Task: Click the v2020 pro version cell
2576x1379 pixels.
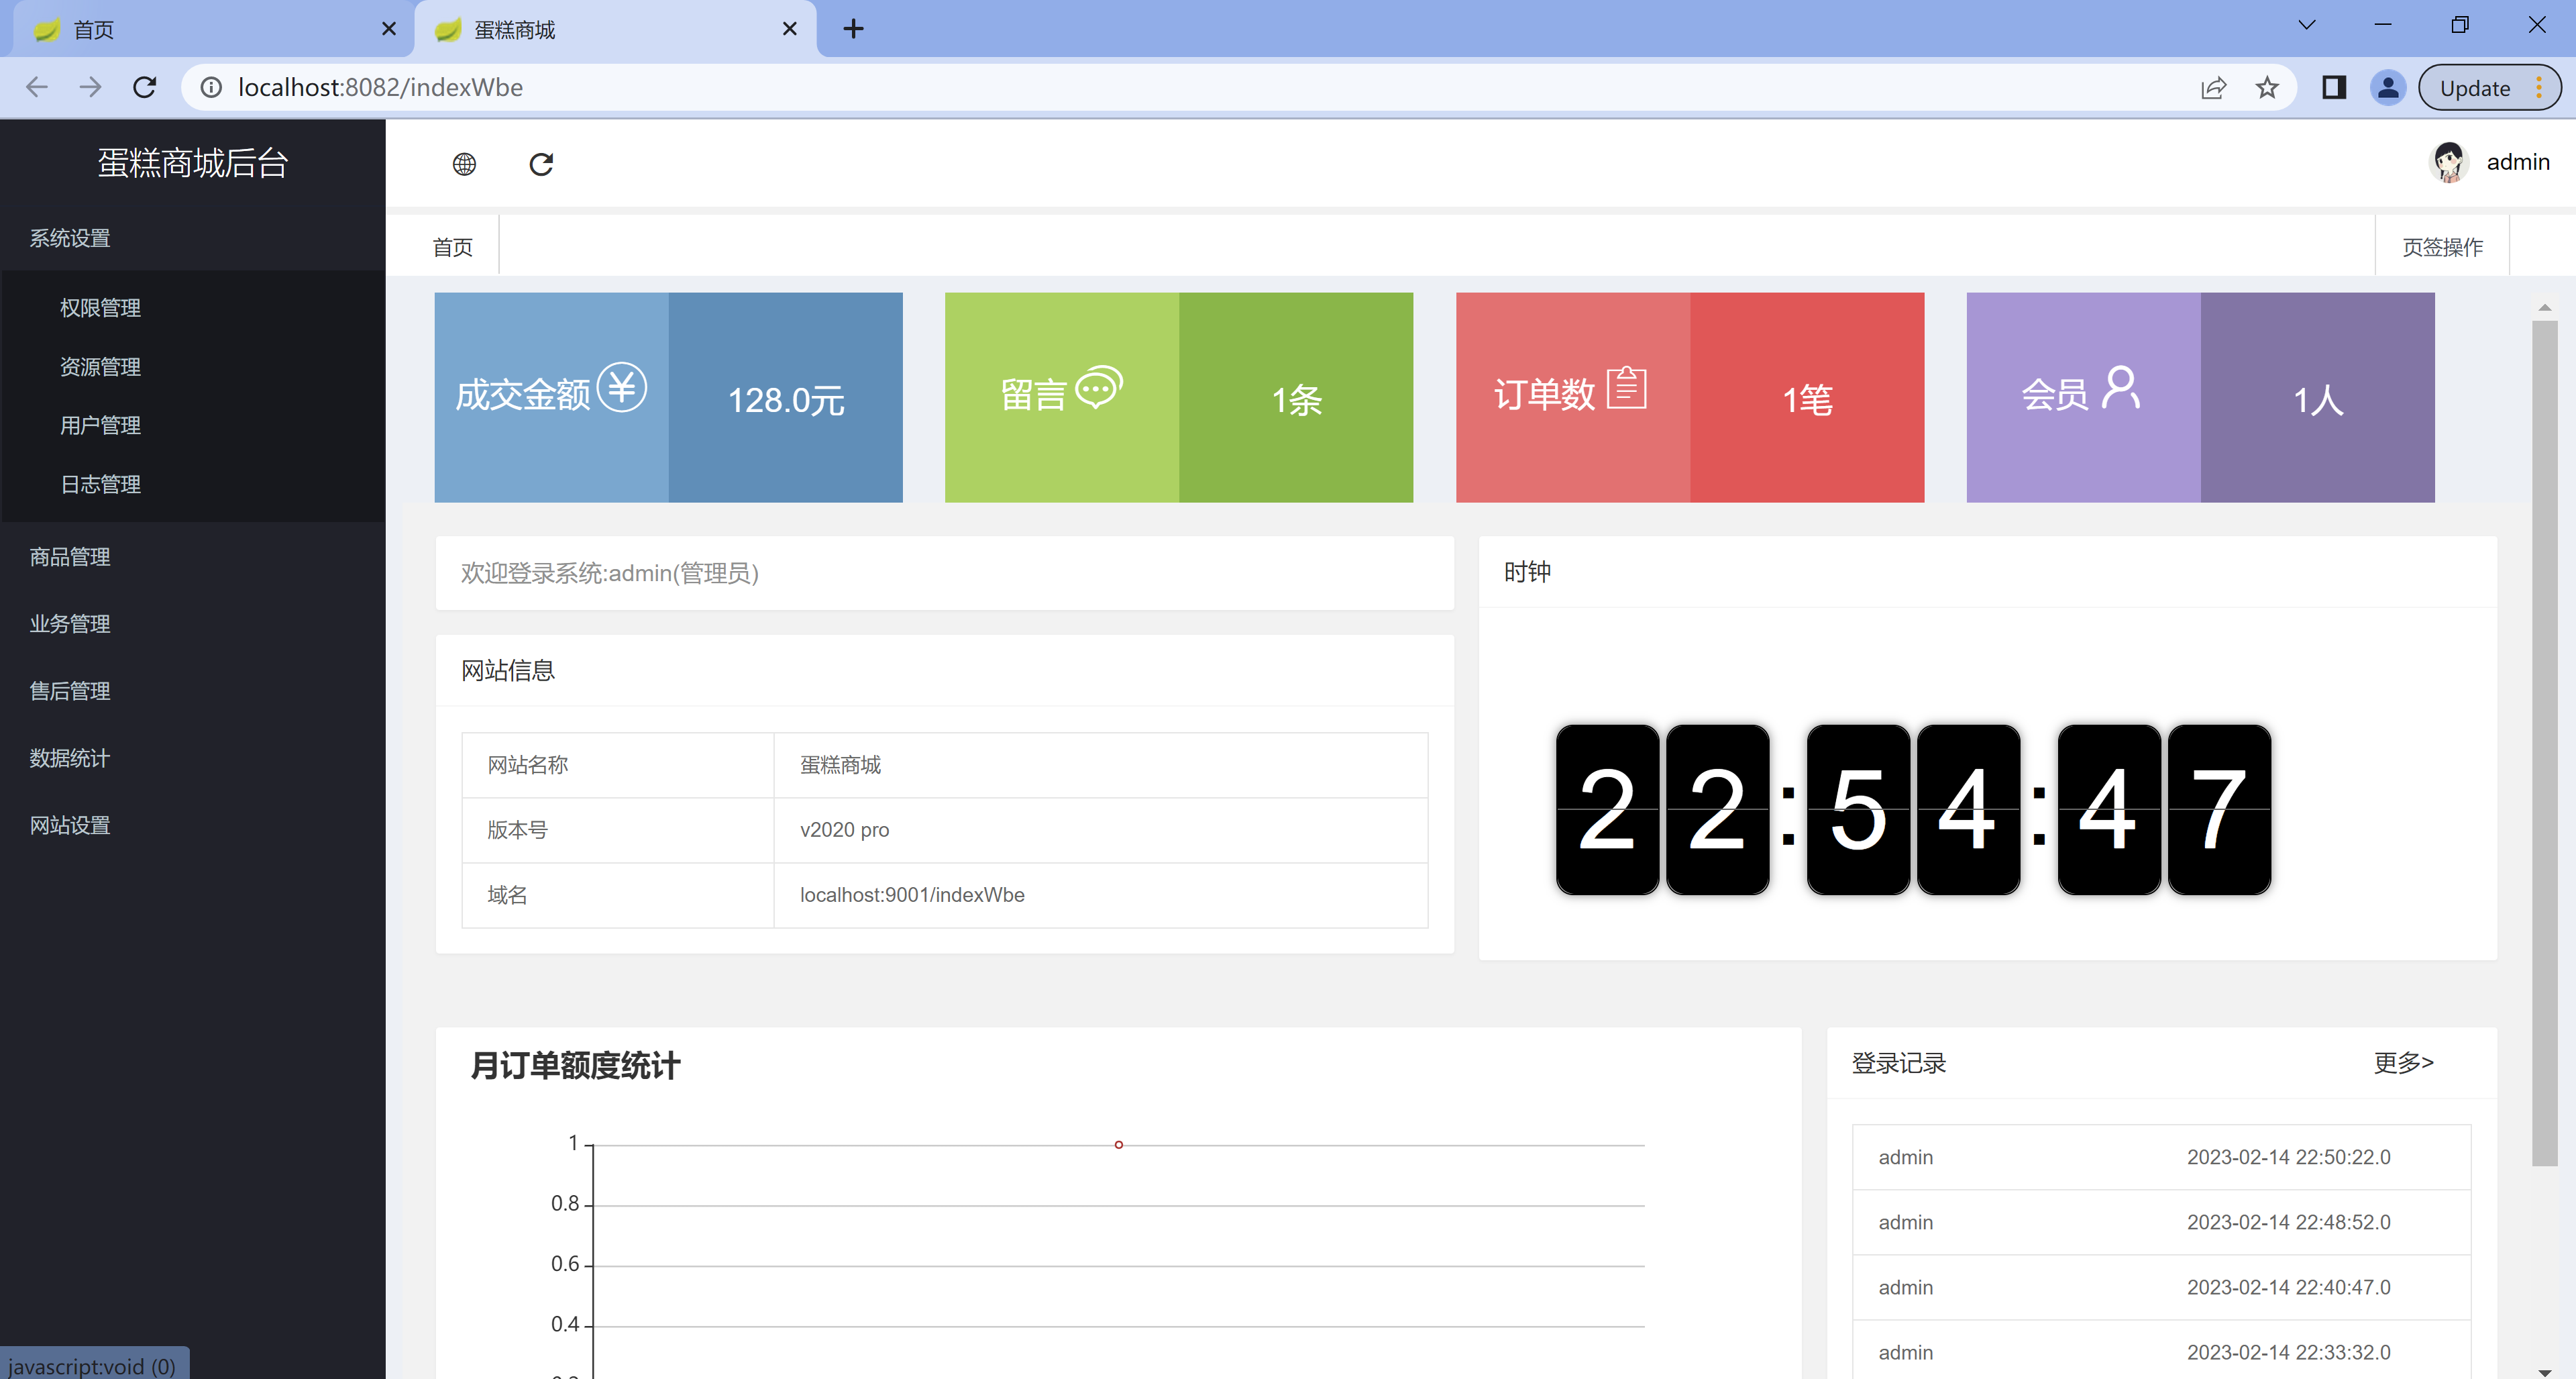Action: point(1101,830)
